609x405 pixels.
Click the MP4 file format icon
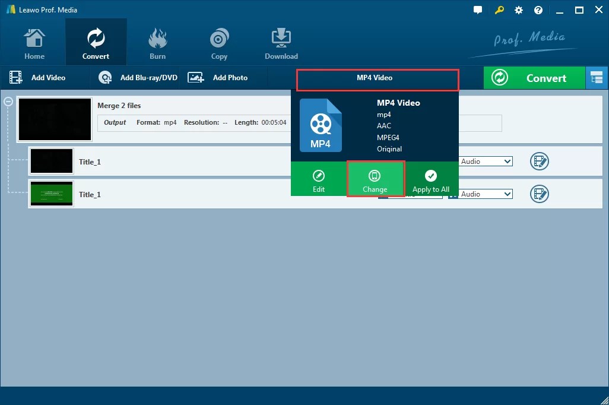point(321,125)
